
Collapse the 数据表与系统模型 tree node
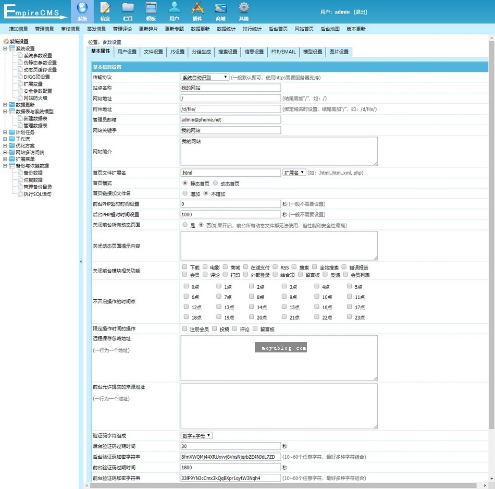[x=5, y=112]
